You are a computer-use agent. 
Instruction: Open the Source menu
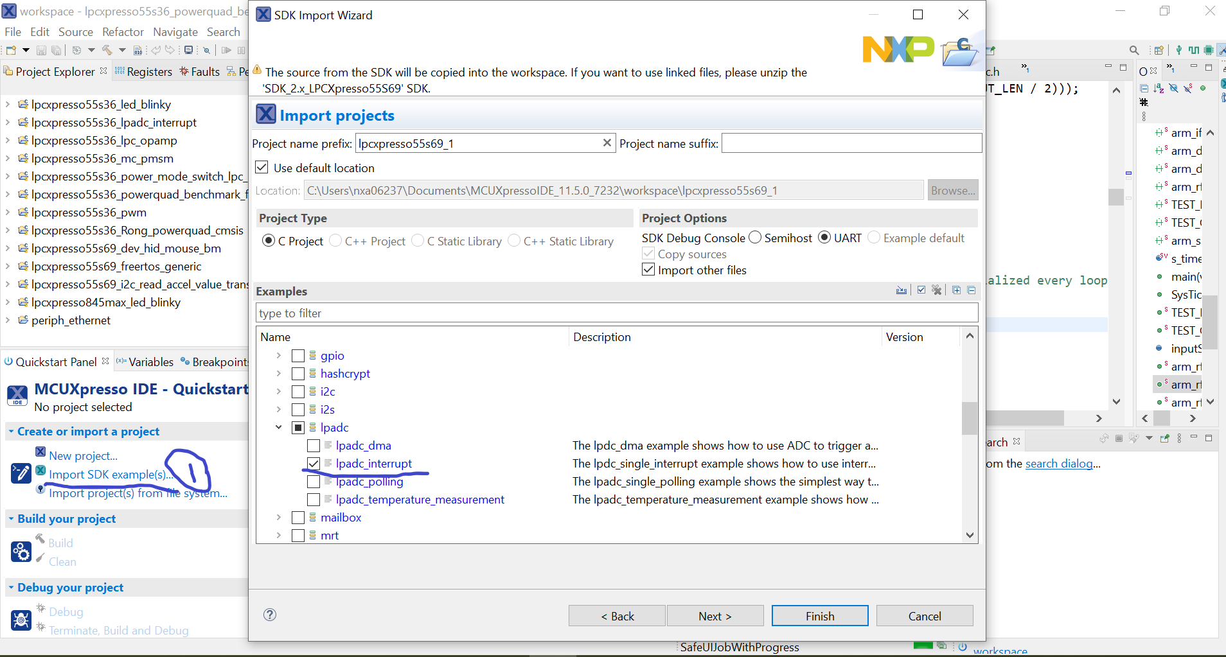coord(76,31)
